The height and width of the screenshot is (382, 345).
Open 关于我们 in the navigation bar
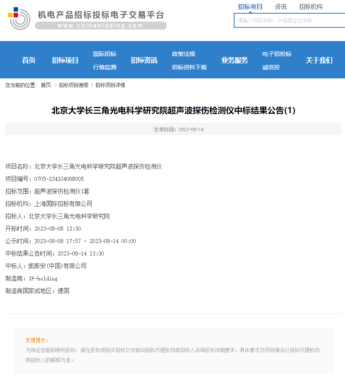click(319, 60)
